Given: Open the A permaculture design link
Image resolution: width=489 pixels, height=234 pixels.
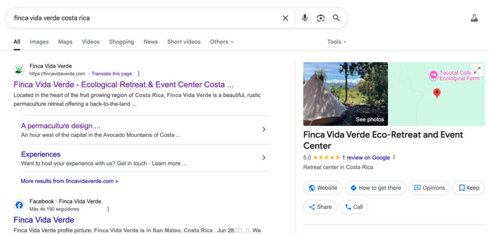Looking at the screenshot, I should tap(61, 126).
